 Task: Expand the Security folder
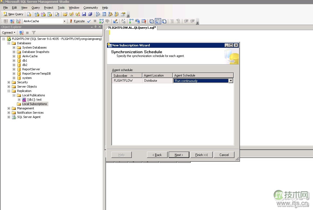click(x=9, y=82)
